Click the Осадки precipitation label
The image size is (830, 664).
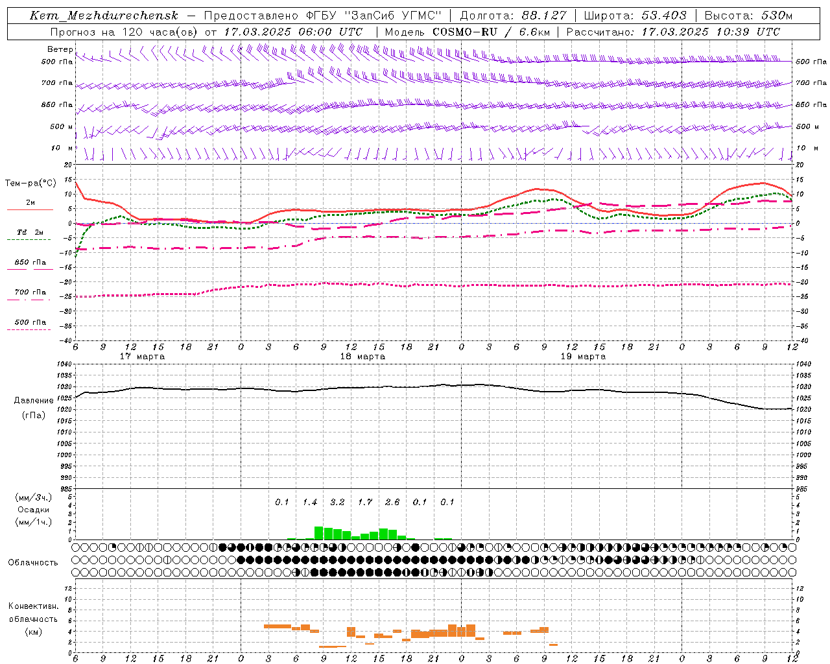click(33, 510)
